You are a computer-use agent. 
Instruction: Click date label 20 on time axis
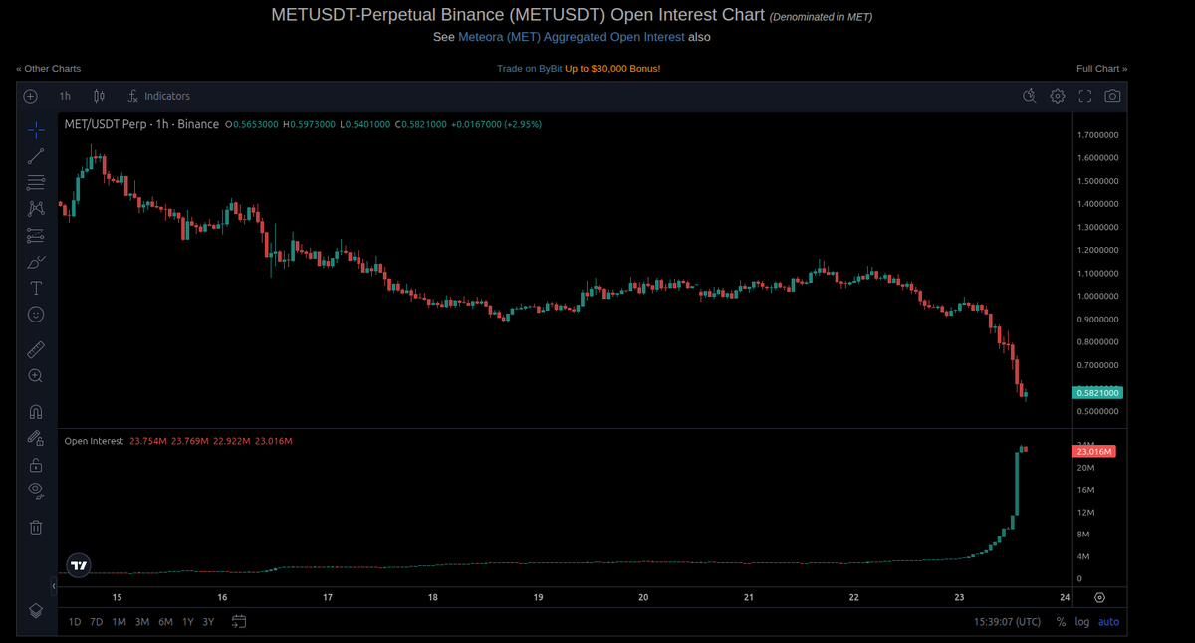[643, 598]
